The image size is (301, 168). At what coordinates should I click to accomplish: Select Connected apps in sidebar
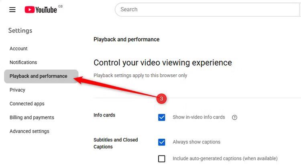[x=27, y=104]
